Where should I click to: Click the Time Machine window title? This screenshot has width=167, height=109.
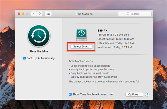84,14
